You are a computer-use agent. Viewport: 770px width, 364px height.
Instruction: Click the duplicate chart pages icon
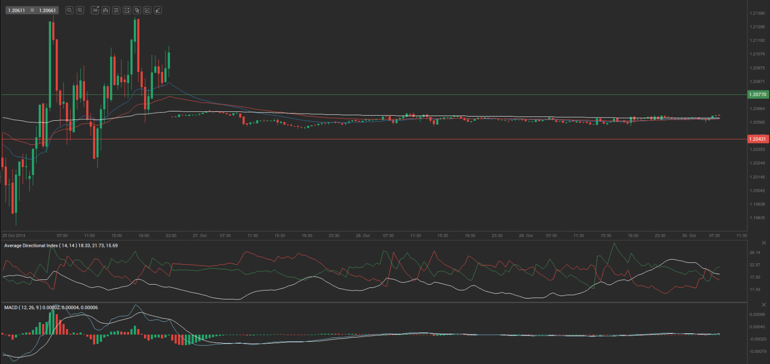(137, 10)
